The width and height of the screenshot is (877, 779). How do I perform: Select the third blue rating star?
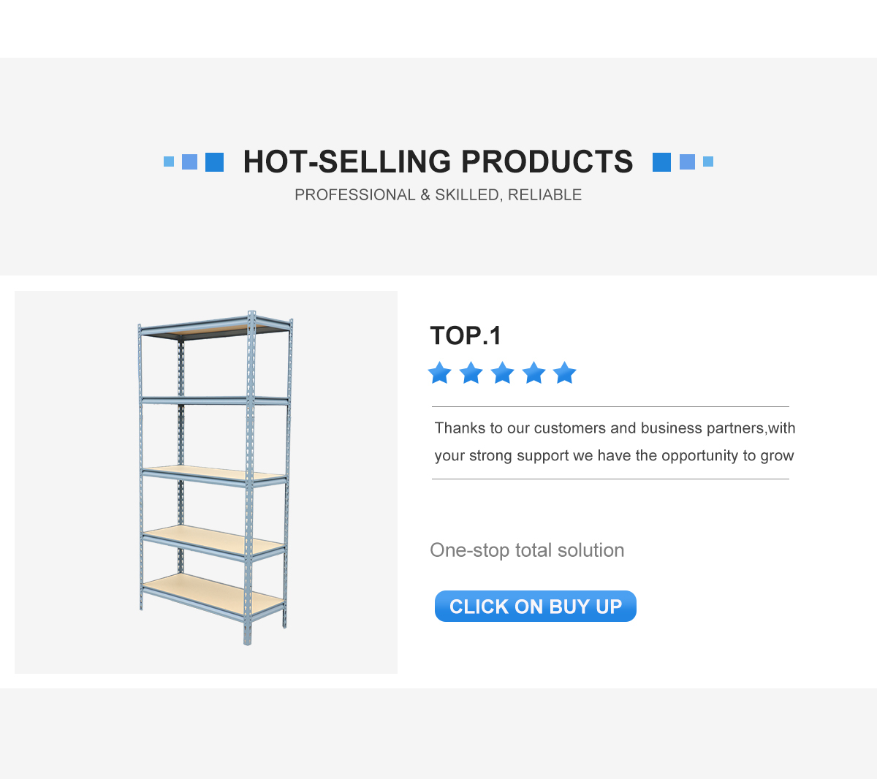tap(503, 373)
